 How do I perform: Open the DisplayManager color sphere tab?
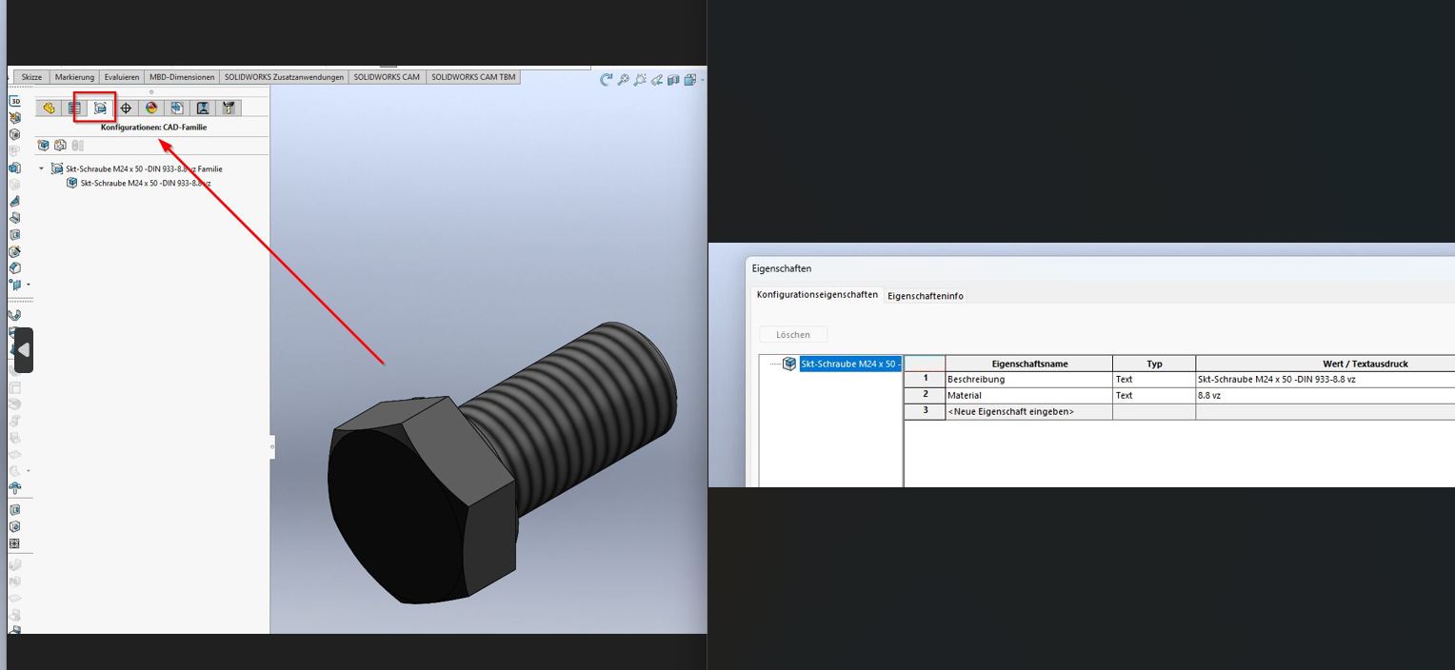(x=151, y=108)
